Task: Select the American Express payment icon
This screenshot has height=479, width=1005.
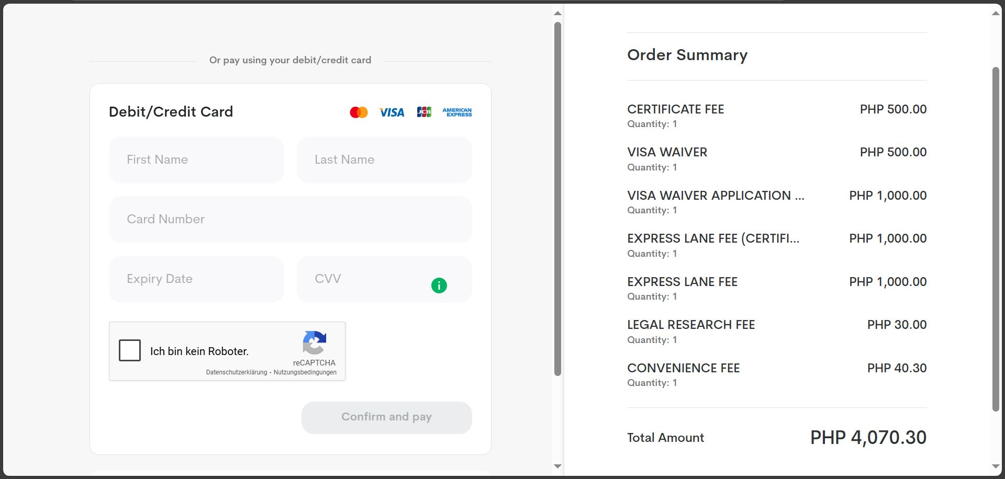Action: 456,112
